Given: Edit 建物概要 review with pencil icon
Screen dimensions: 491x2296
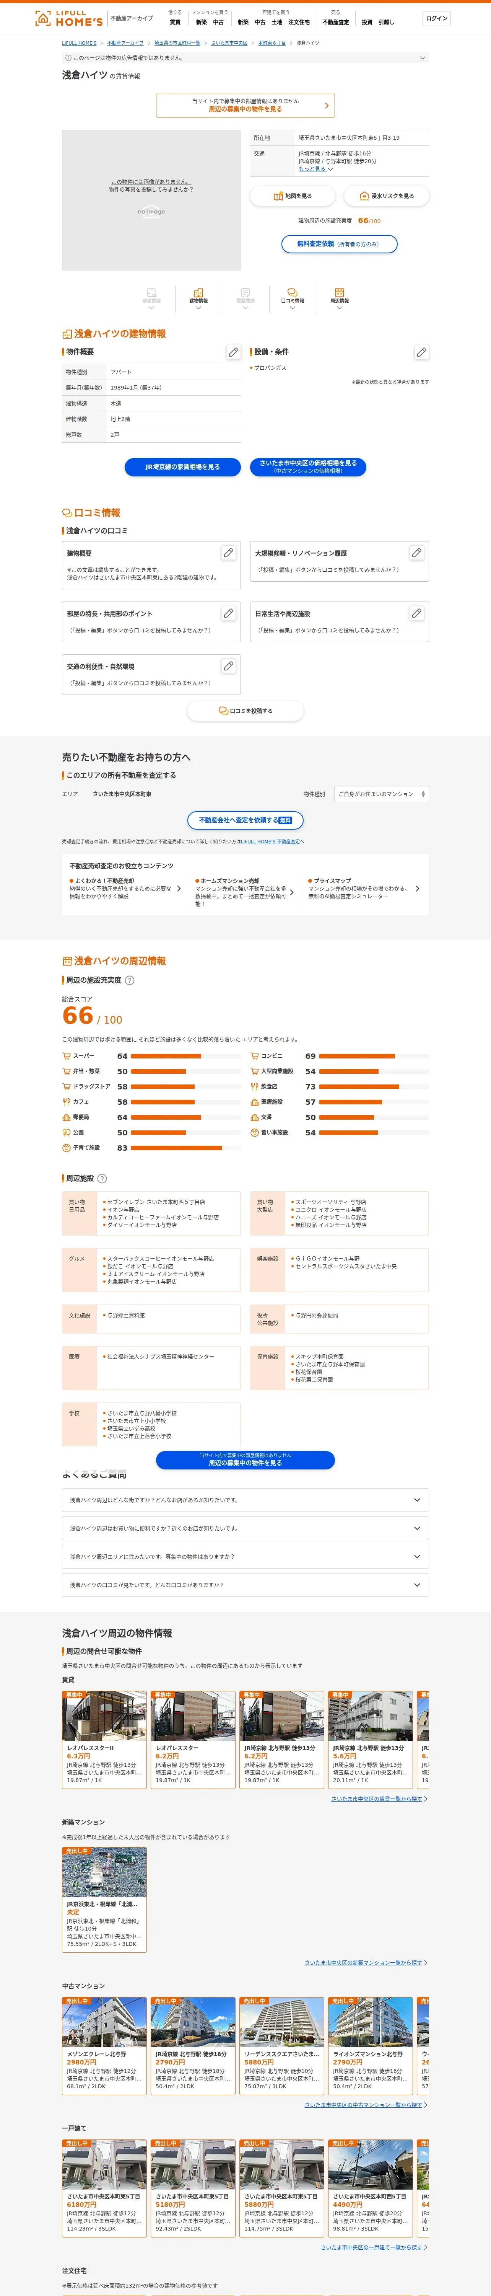Looking at the screenshot, I should [x=228, y=553].
